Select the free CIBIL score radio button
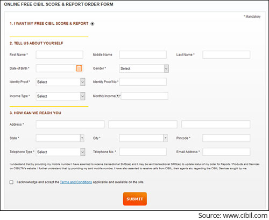The image size is (269, 220). click(93, 24)
